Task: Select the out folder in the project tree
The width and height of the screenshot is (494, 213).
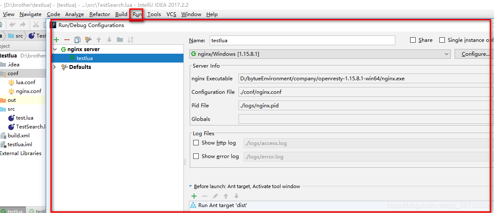Action: coord(12,100)
